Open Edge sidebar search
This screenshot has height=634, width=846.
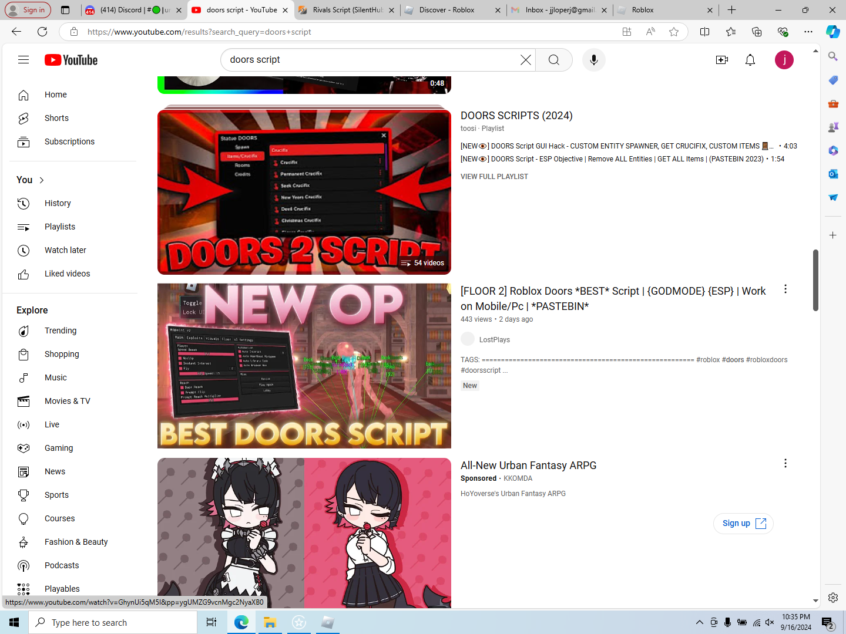(x=833, y=56)
